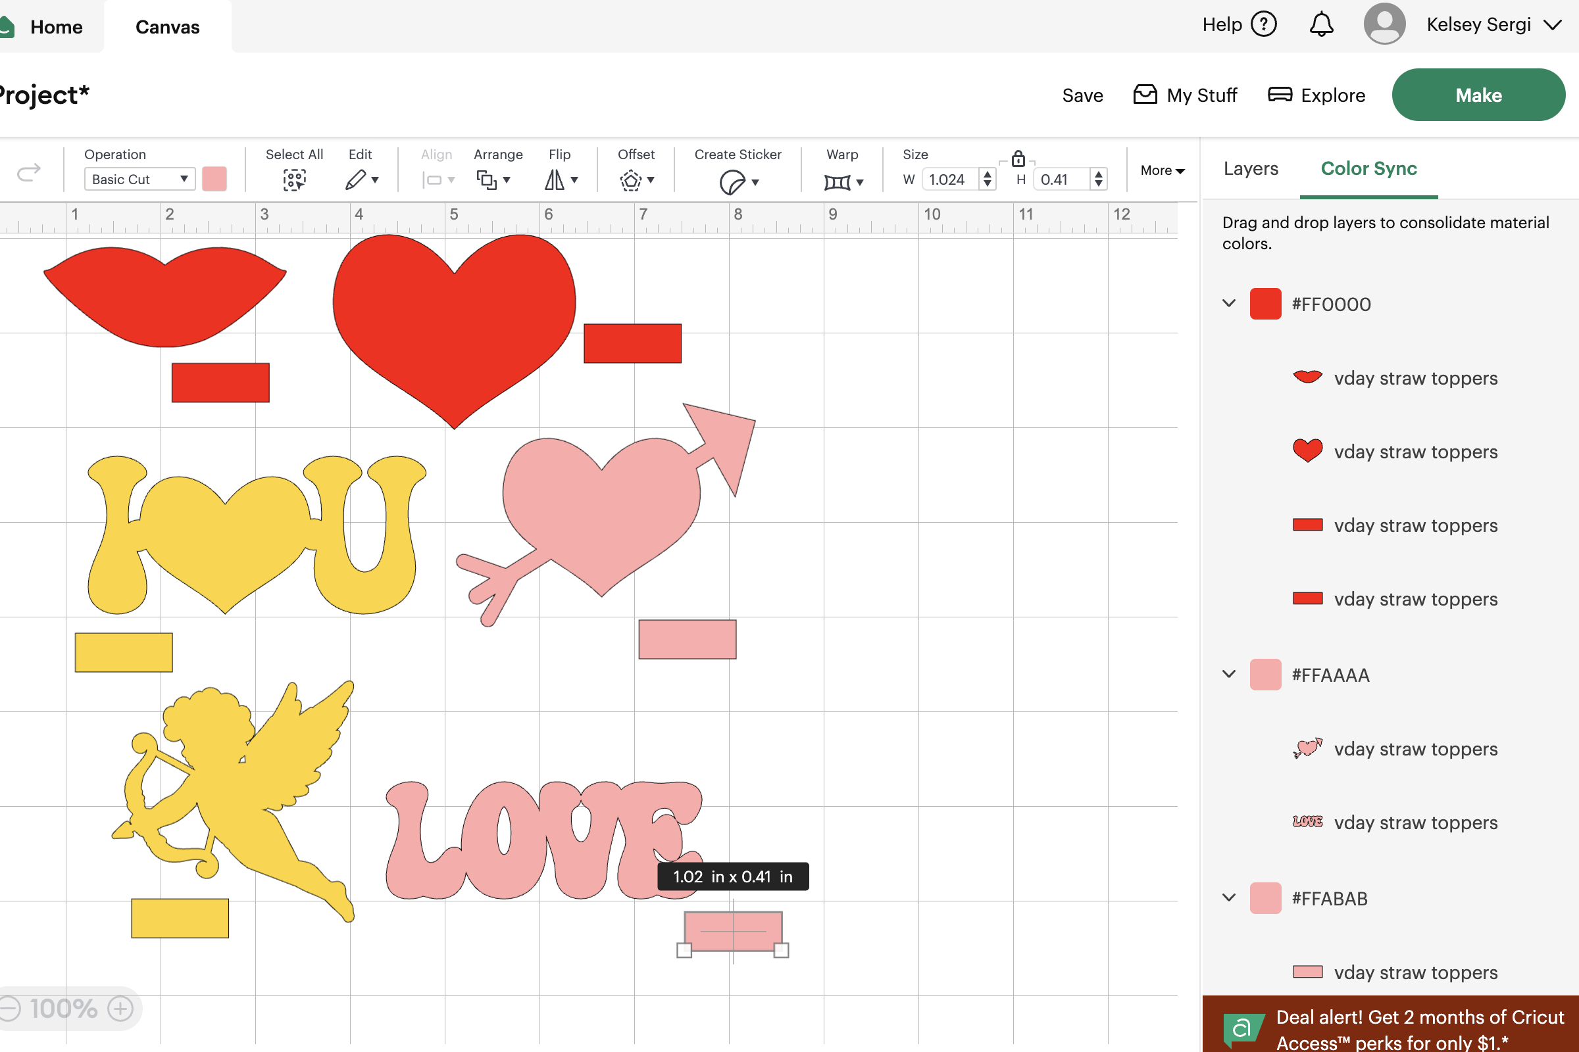Viewport: 1579px width, 1052px height.
Task: Click the Create Sticker icon
Action: [732, 182]
